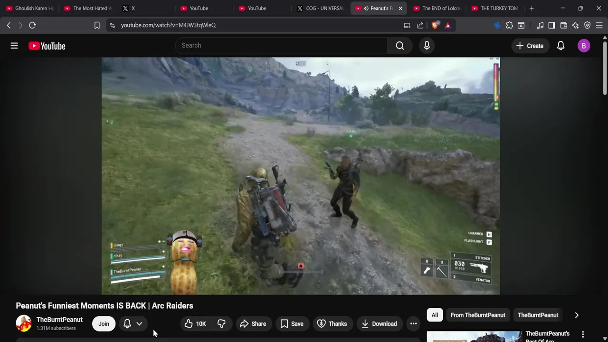Open TheBurntPeanut's Best Of thumbnail
608x342 pixels.
474,336
